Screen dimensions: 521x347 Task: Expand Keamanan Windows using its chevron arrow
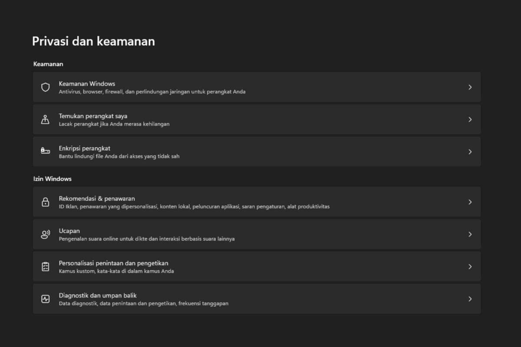pos(470,87)
